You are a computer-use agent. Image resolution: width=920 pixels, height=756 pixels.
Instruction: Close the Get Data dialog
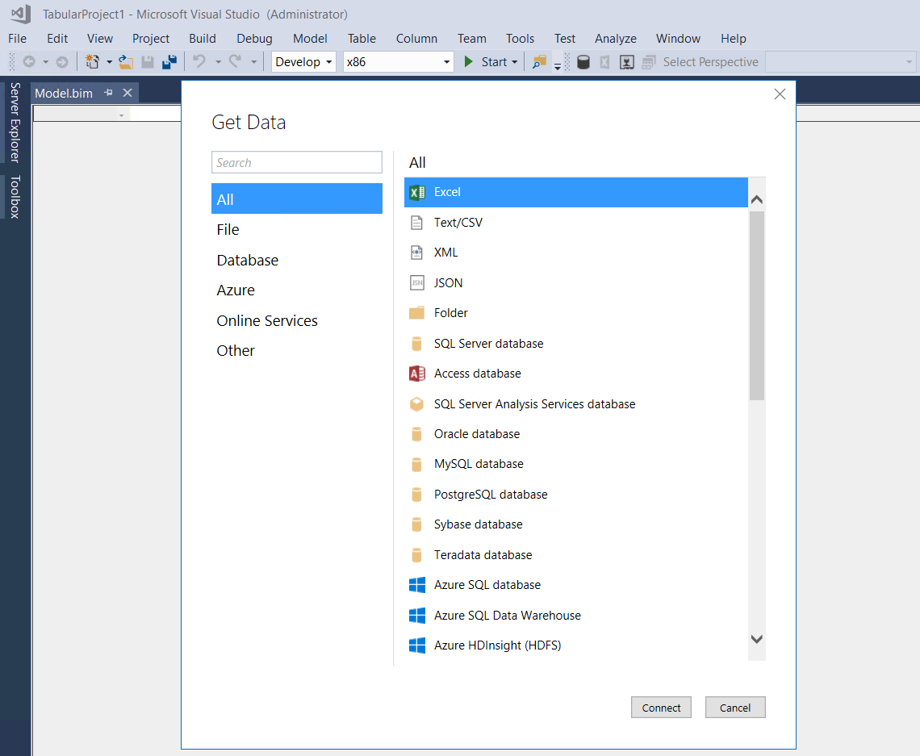point(780,94)
